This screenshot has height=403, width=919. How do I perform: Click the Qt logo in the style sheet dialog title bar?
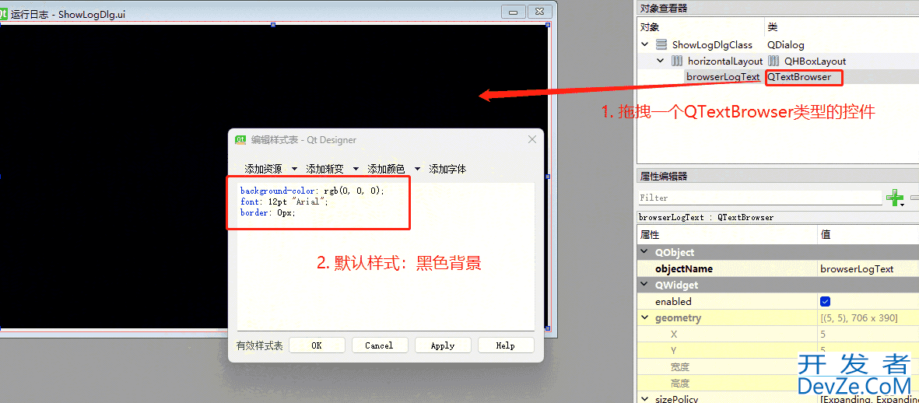coord(240,139)
